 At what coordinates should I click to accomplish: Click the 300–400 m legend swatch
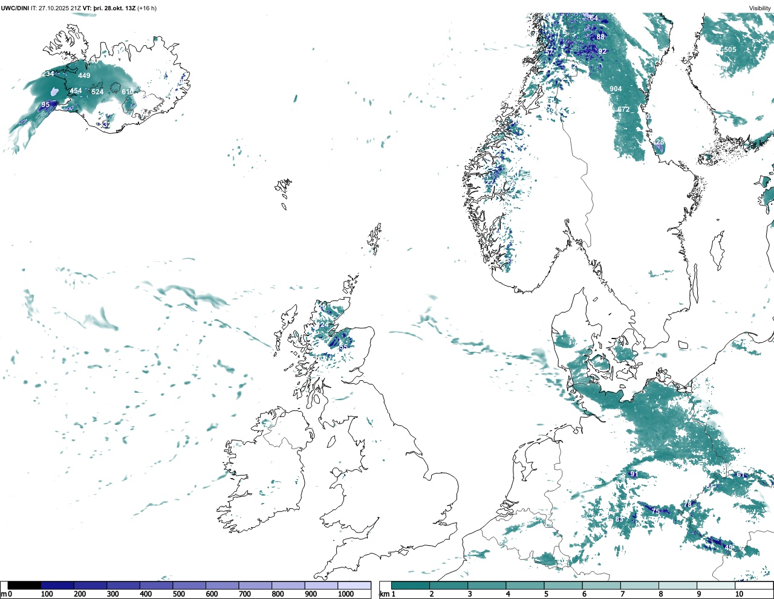123,585
